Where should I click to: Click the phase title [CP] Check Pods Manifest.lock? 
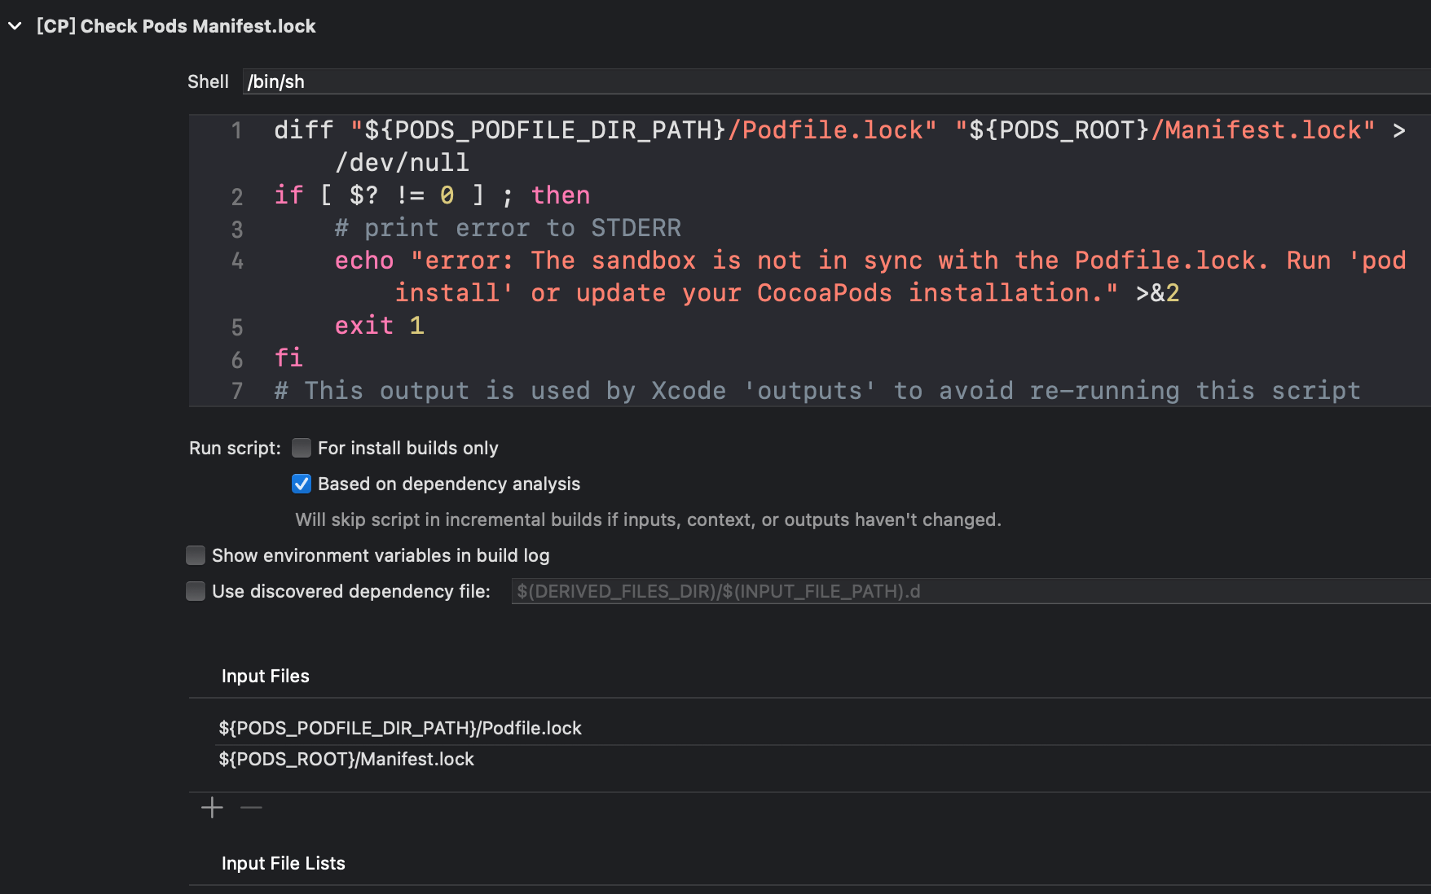tap(176, 26)
